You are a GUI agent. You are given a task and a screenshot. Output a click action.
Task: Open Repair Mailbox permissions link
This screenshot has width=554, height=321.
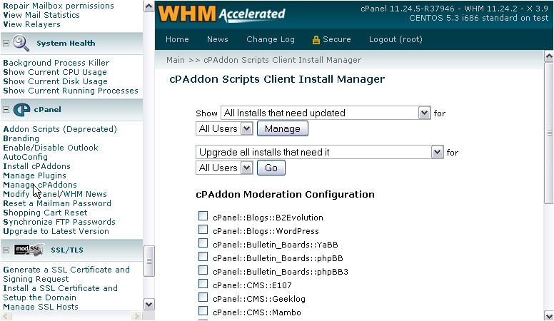tap(59, 6)
